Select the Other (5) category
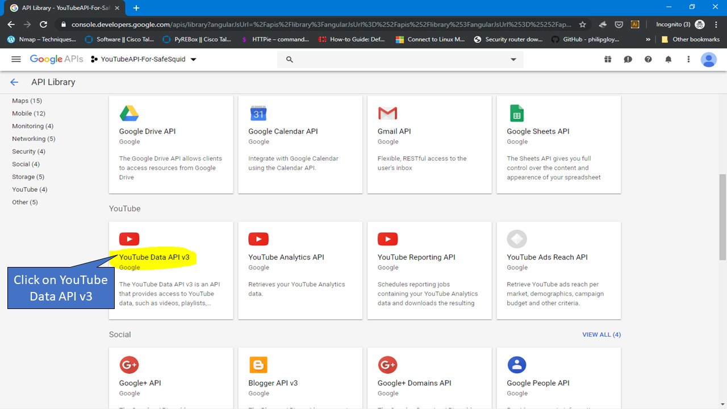Image resolution: width=727 pixels, height=409 pixels. pyautogui.click(x=24, y=202)
